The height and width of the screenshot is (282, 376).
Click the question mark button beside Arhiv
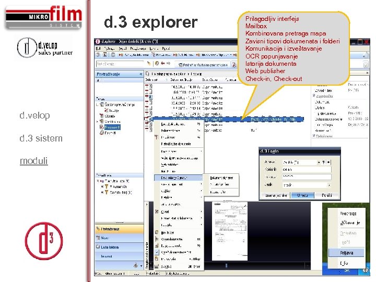(324, 162)
